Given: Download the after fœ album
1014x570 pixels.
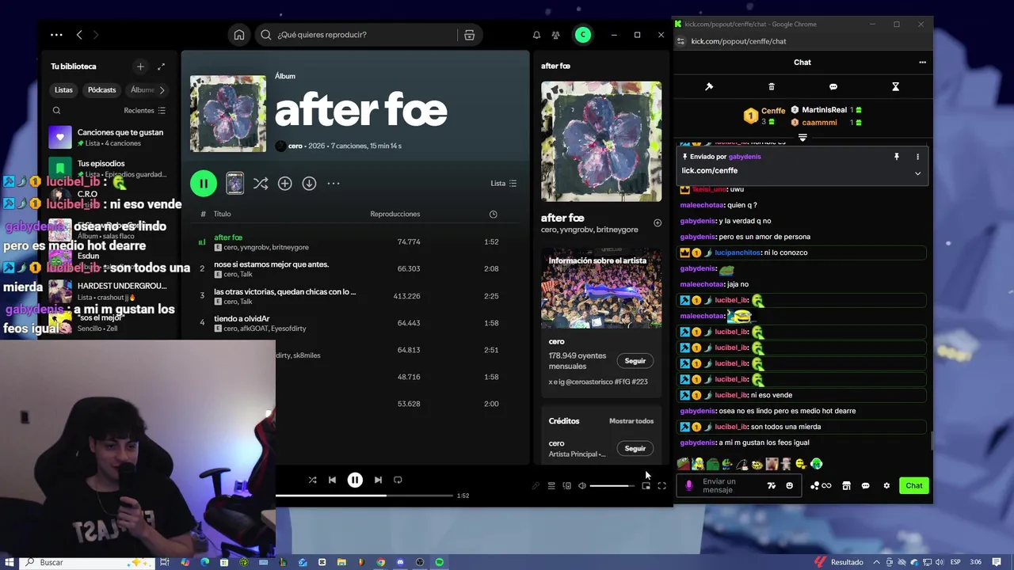Looking at the screenshot, I should coord(310,184).
